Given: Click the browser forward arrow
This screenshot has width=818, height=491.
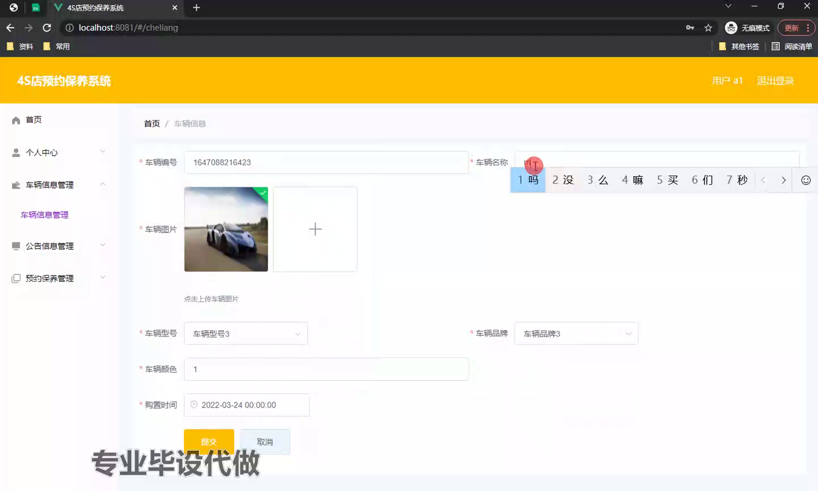Looking at the screenshot, I should [x=28, y=28].
